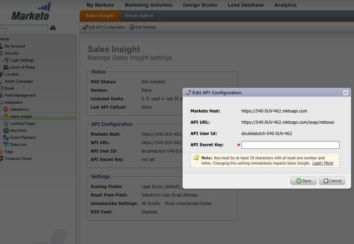Screen dimensions: 354x244
Task: Open Lead Database
Action: tap(245, 5)
